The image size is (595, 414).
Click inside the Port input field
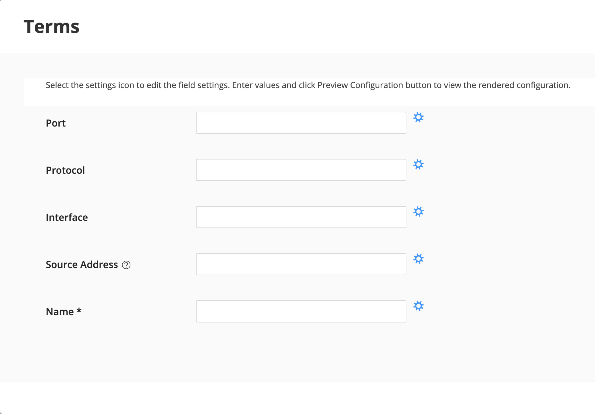[301, 122]
